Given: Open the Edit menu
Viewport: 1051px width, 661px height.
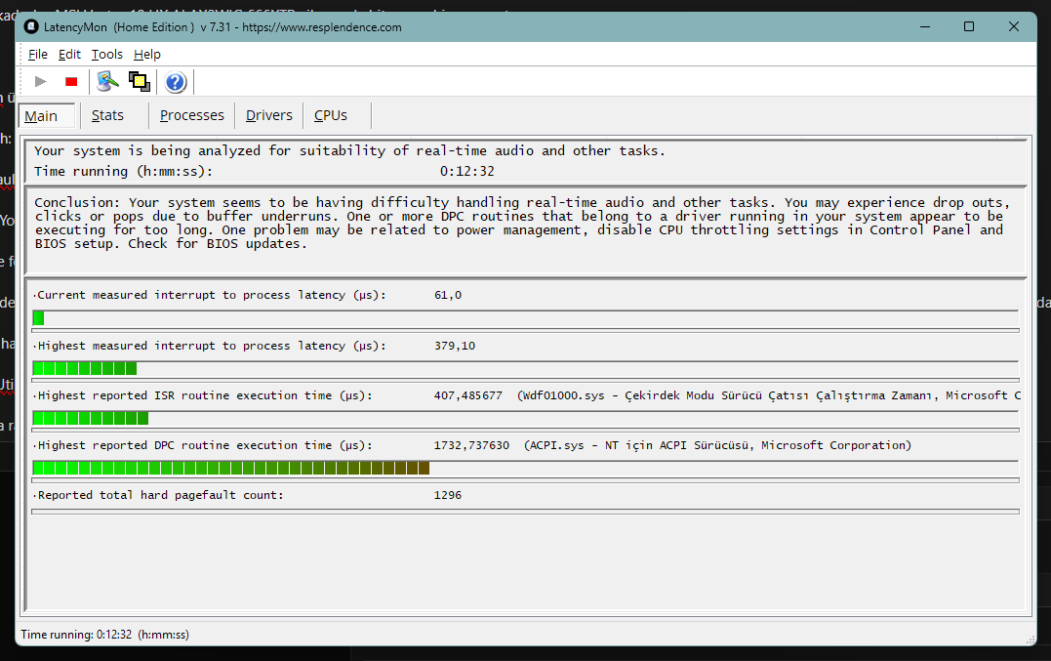Looking at the screenshot, I should coord(69,55).
